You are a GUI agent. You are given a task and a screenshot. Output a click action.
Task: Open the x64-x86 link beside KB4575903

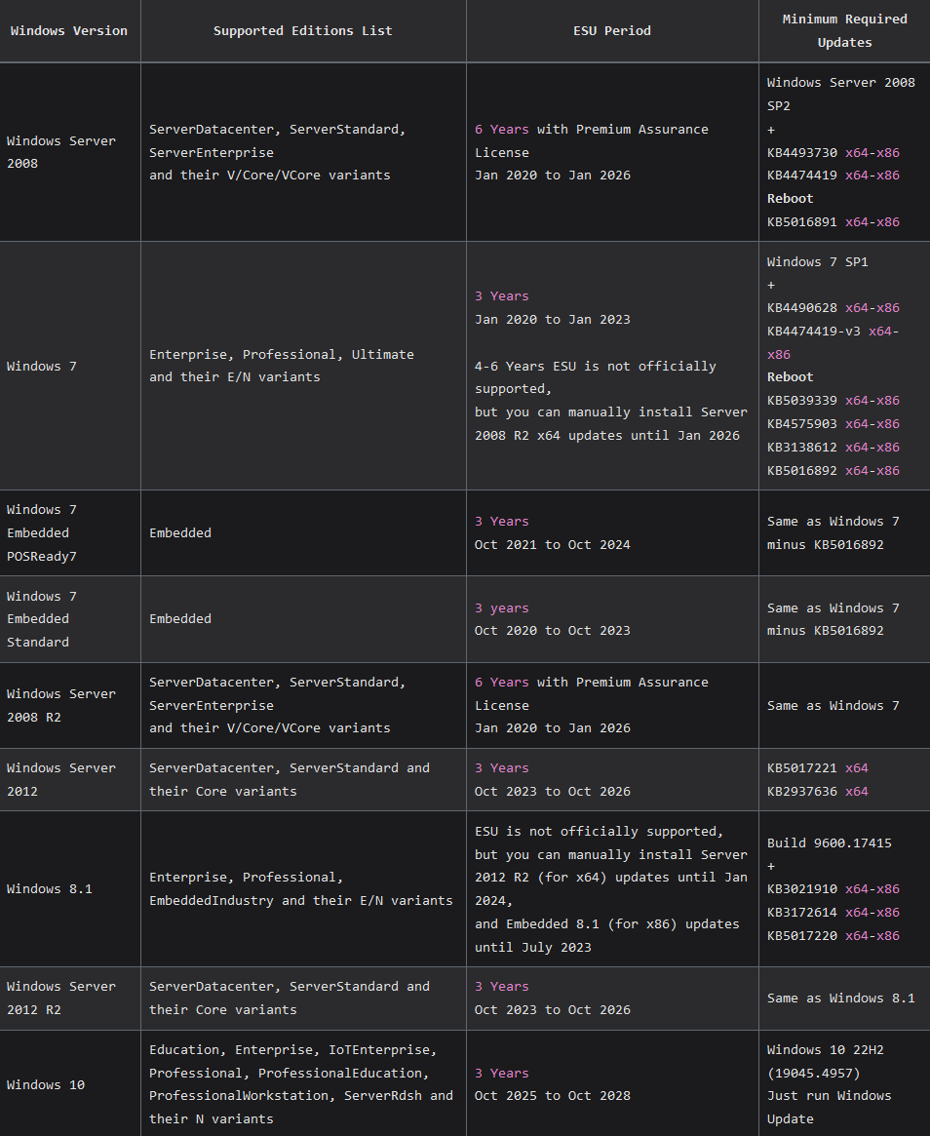pyautogui.click(x=872, y=424)
